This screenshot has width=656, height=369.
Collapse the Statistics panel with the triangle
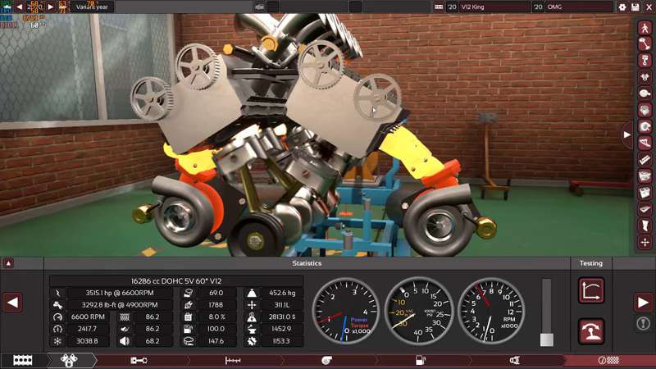tap(8, 263)
